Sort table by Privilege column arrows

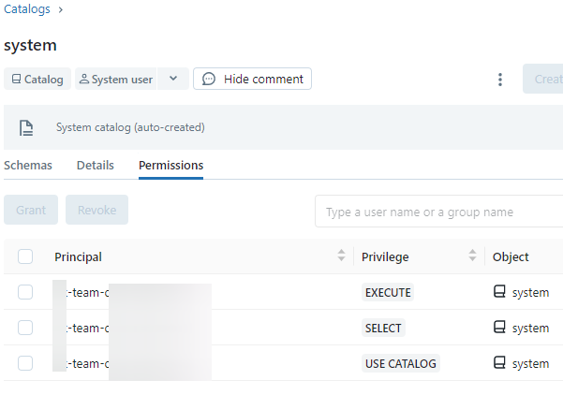472,256
